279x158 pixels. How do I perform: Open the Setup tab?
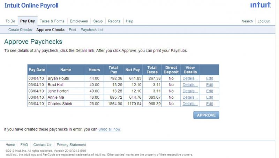[98, 21]
